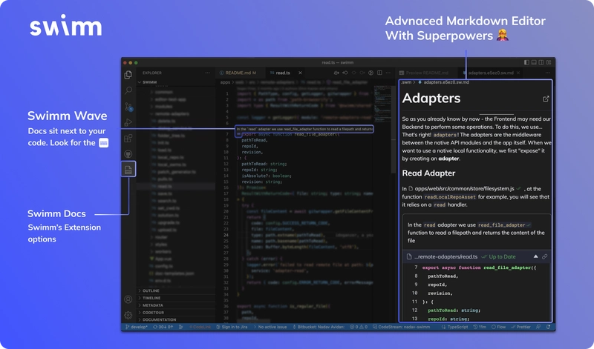Viewport: 594px width, 349px height.
Task: Click the Up to Date snippet status
Action: tap(498, 256)
